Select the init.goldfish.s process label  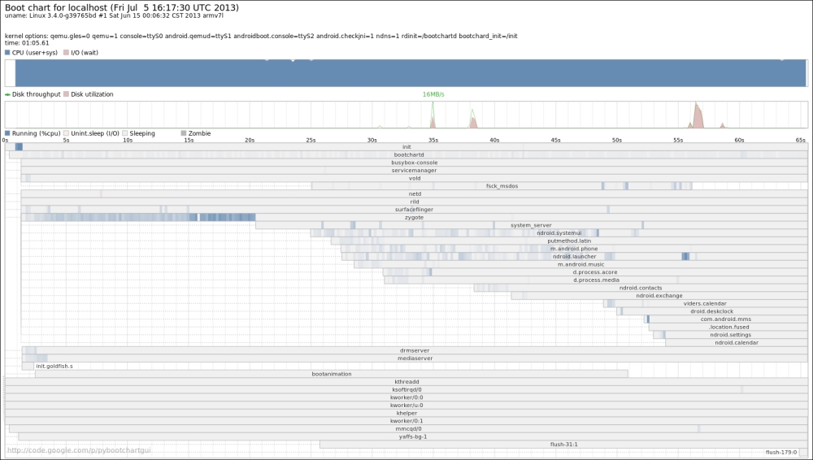click(54, 367)
